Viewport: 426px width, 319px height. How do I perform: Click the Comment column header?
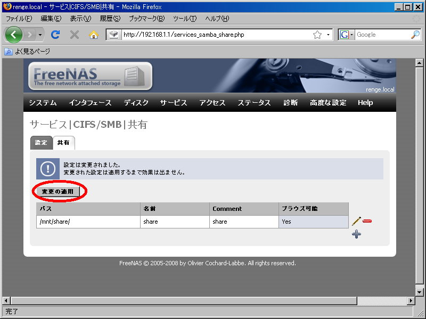[x=244, y=209]
